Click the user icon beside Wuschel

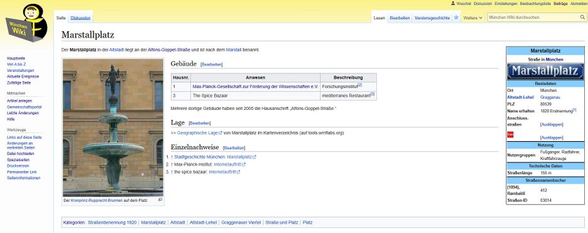(453, 3)
